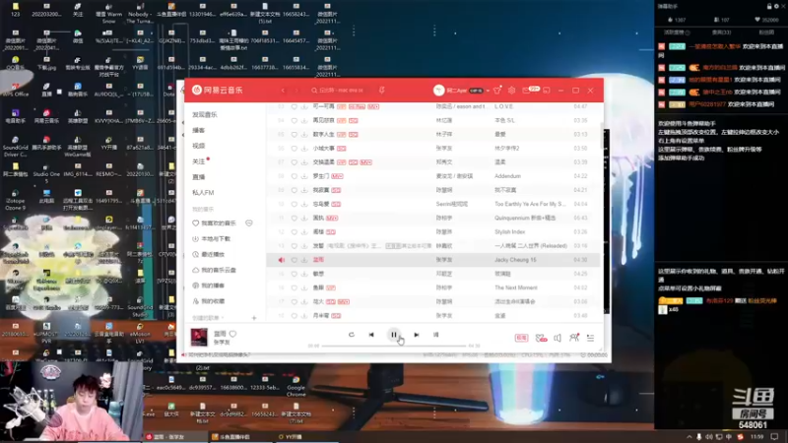Open the 极高 audio quality selector

click(521, 338)
